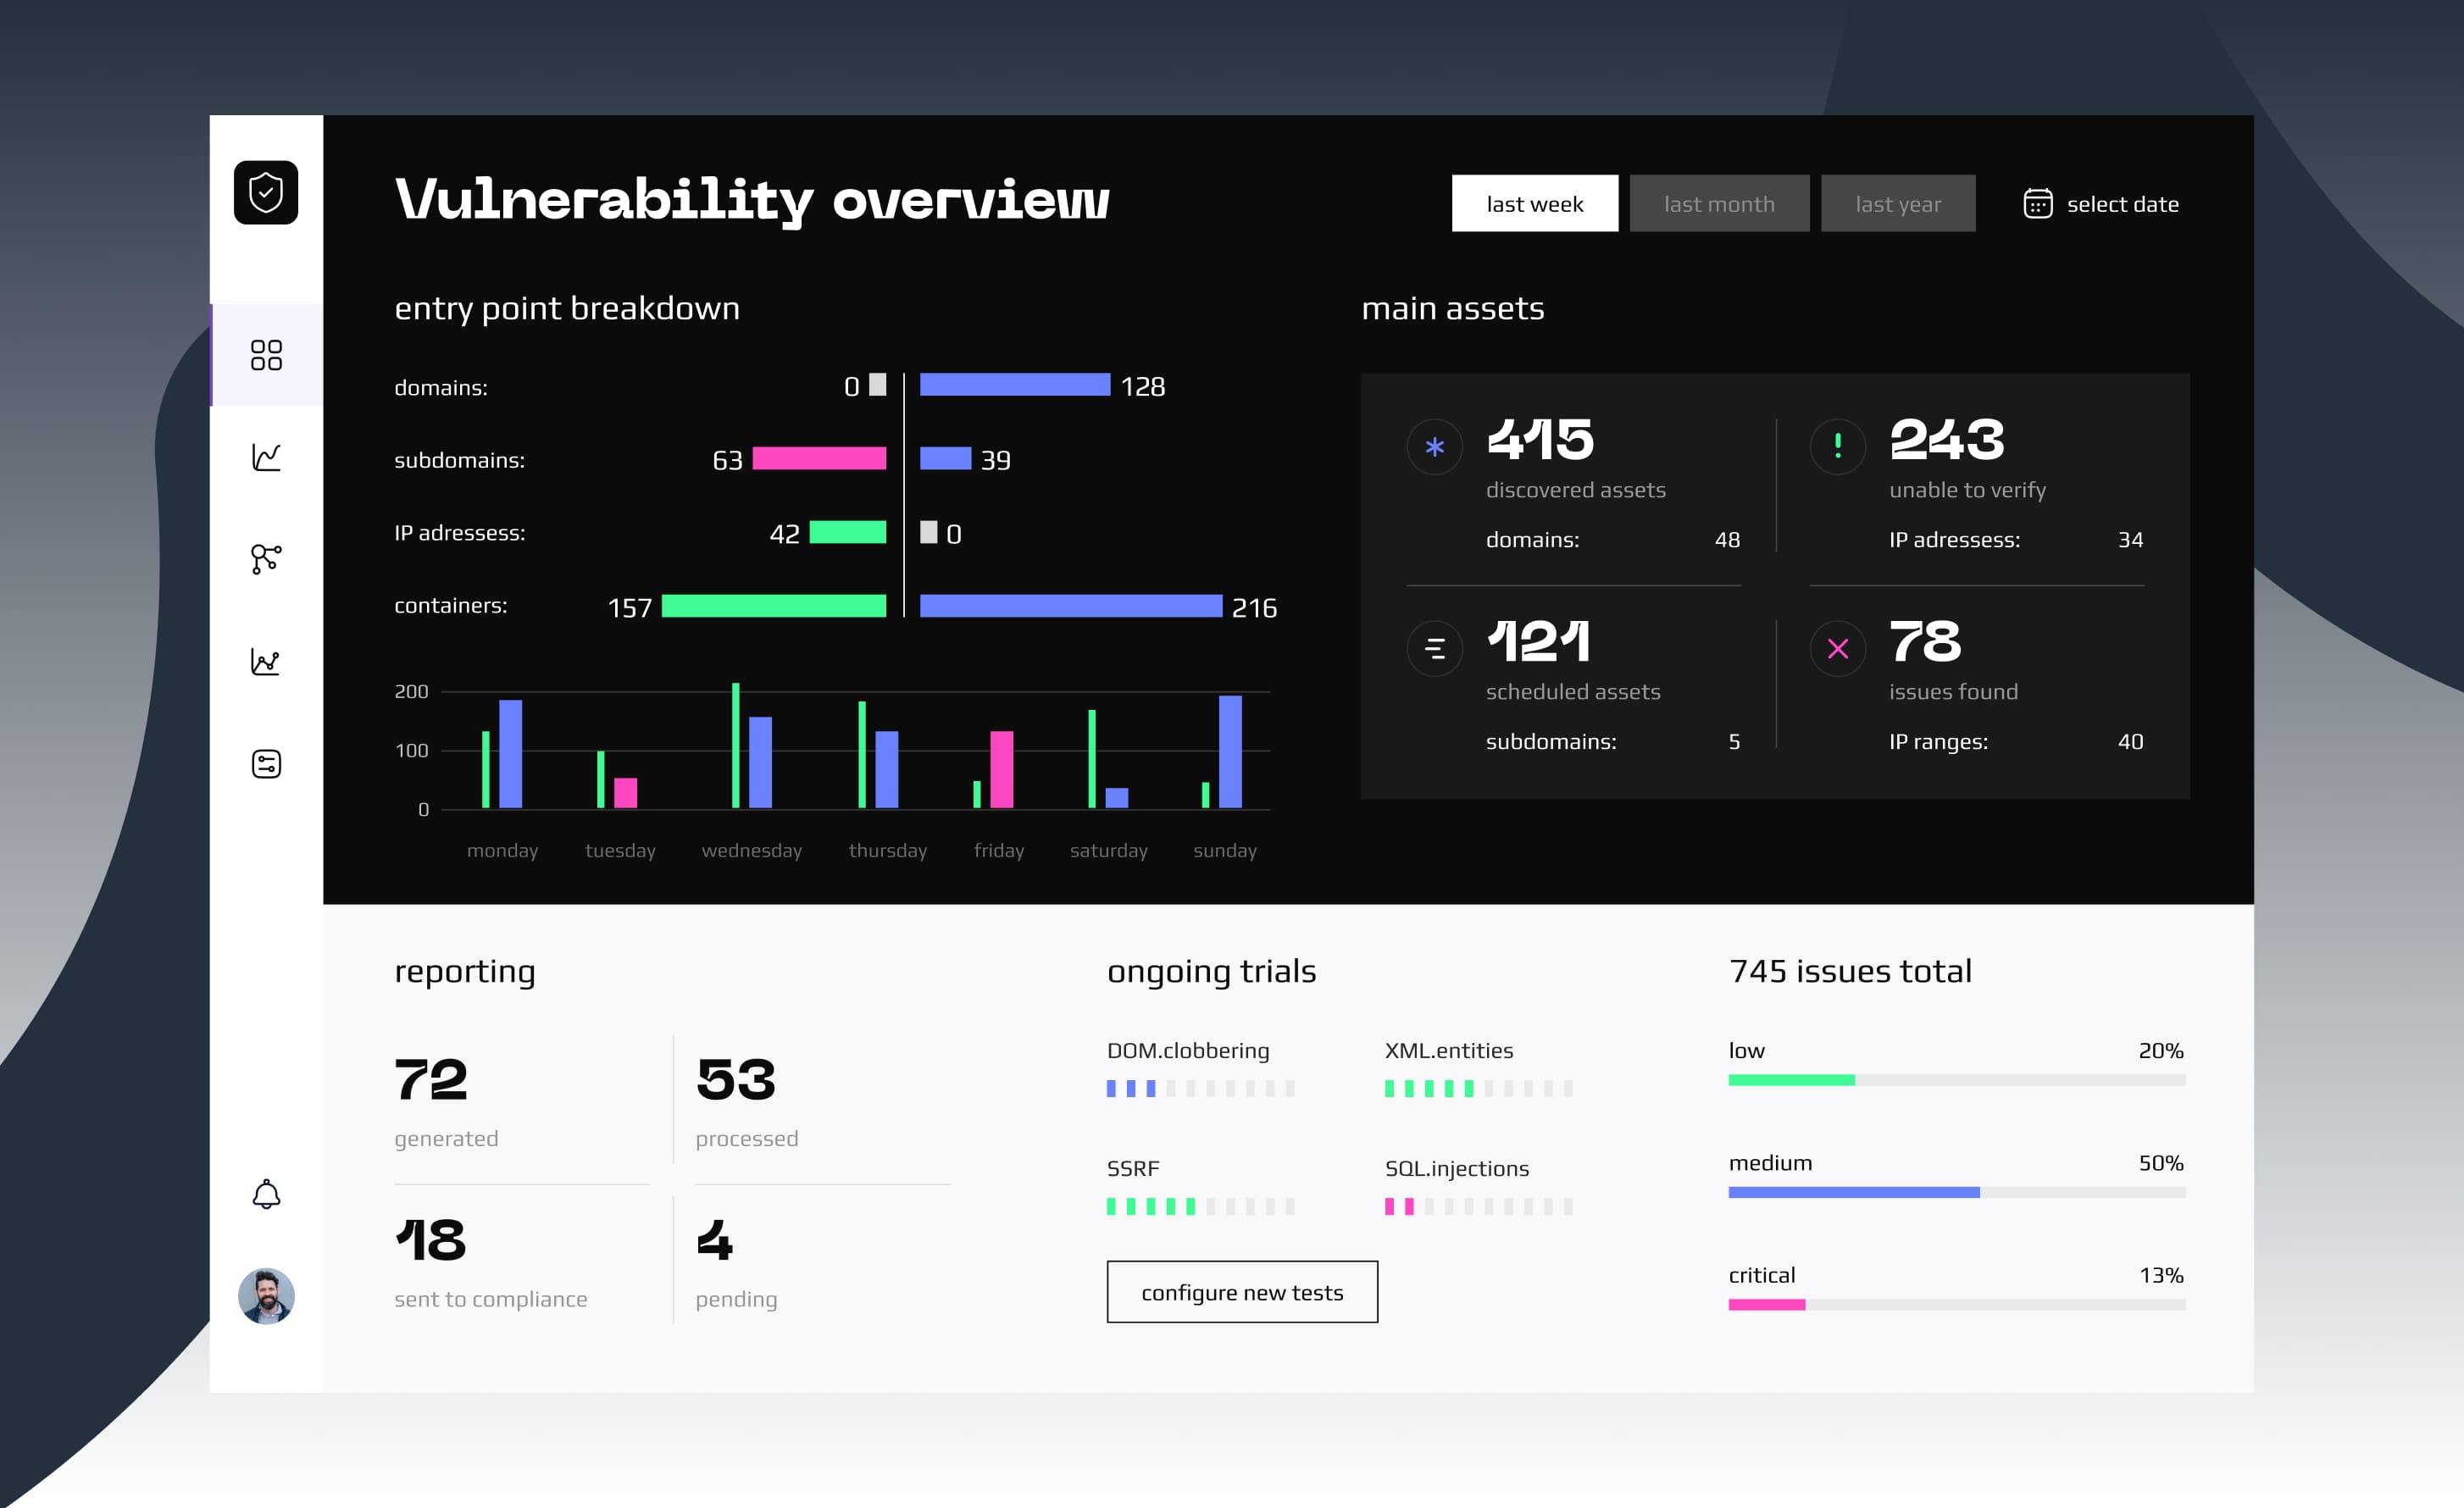2464x1508 pixels.
Task: Open notifications bell icon
Action: tap(266, 1194)
